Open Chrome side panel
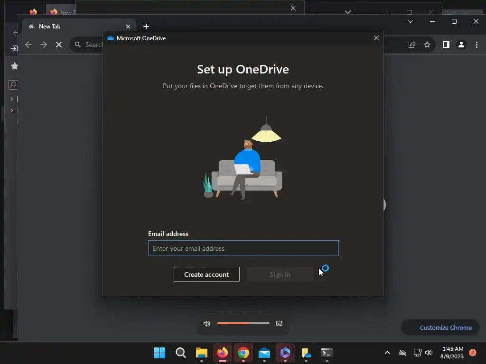This screenshot has width=486, height=364. 446,45
